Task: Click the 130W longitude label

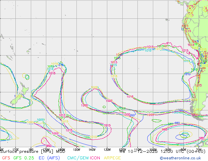Action: coord(107,149)
